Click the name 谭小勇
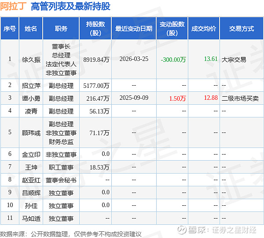 click(x=31, y=98)
